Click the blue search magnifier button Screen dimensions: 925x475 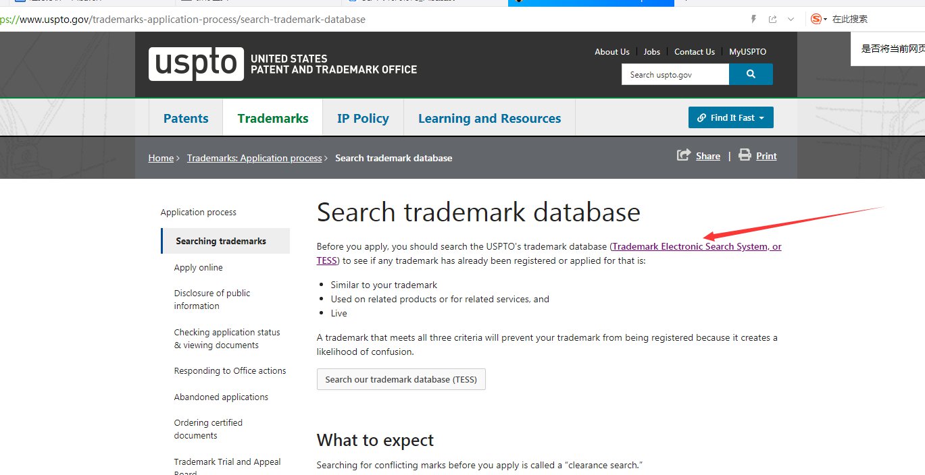coord(751,74)
